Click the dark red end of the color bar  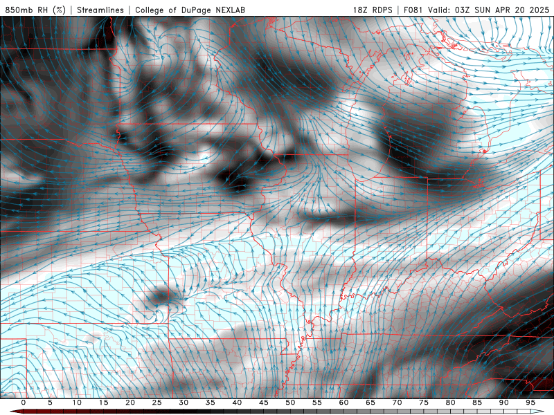click(16, 412)
